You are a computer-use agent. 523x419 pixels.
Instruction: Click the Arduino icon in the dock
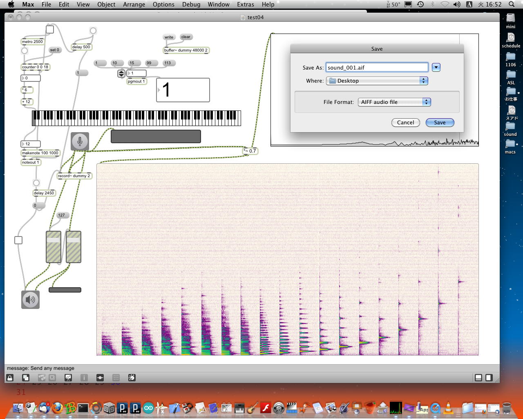pos(149,408)
